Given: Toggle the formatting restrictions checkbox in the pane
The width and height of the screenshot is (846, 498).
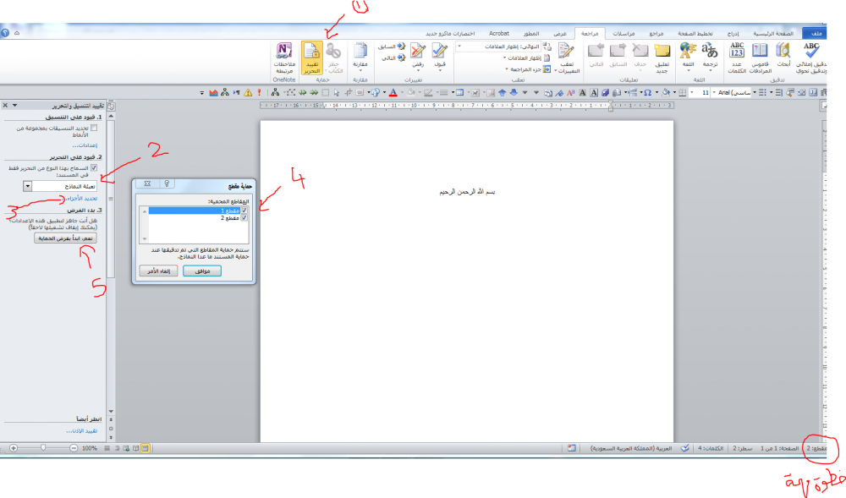Looking at the screenshot, I should (x=94, y=128).
